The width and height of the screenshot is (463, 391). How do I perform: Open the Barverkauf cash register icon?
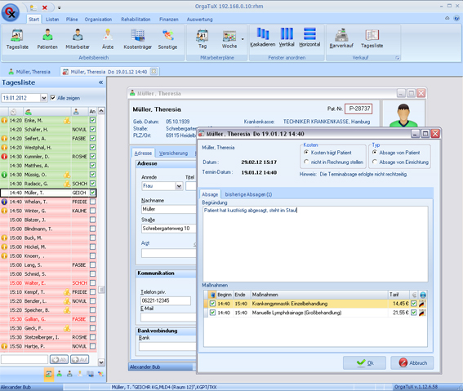[341, 38]
